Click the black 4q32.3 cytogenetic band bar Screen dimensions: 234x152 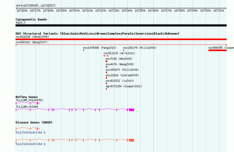tap(121, 25)
